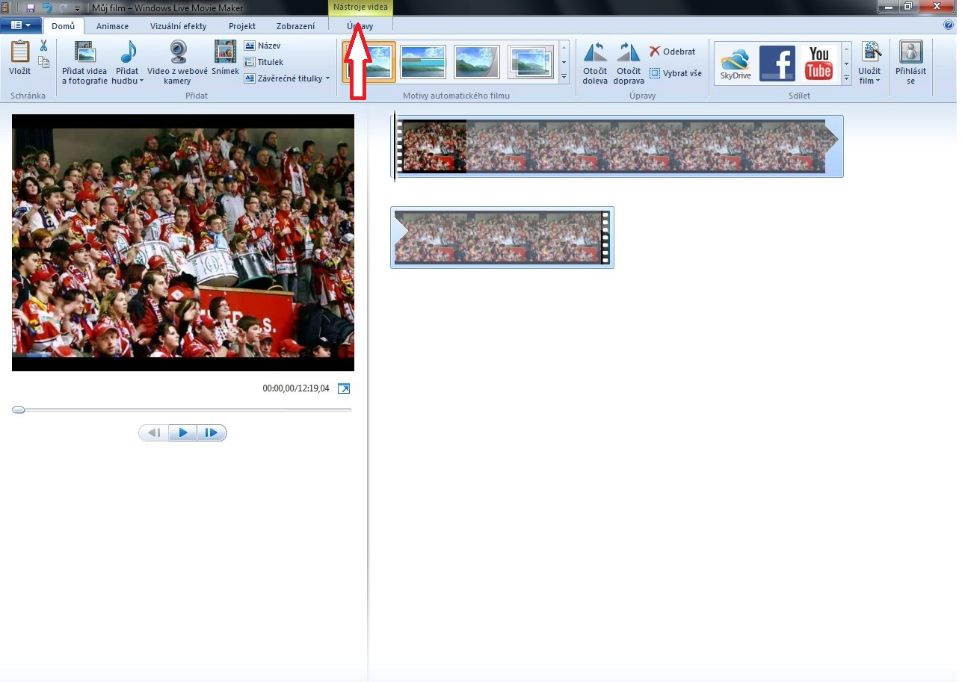The image size is (965, 682).
Task: Click the share gallery down arrow
Action: 847,63
